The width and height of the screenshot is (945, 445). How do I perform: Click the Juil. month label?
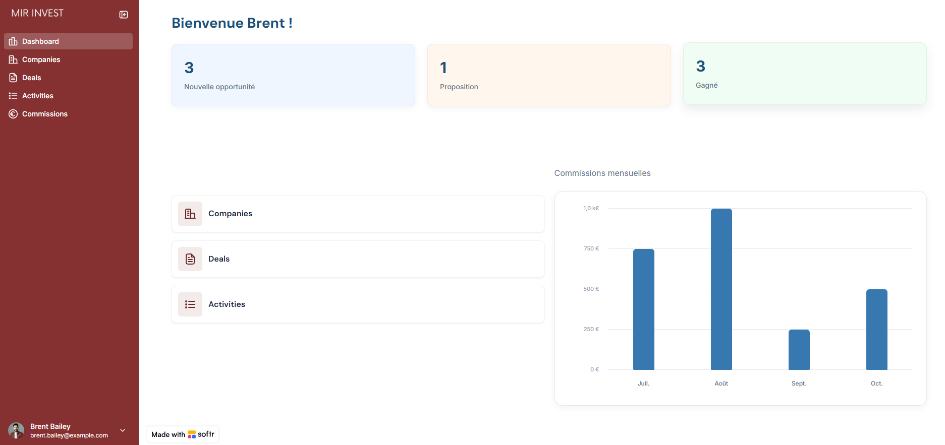(x=644, y=384)
